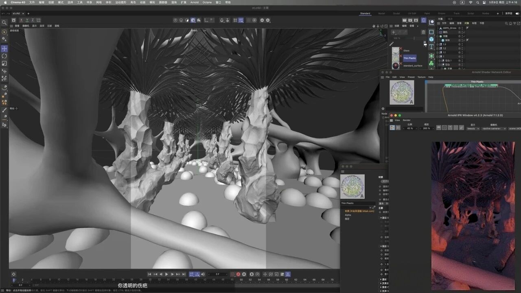Switch to the Sculpt layout tab

396,13
